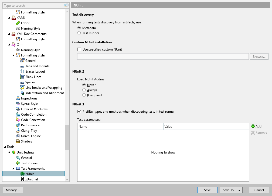The height and width of the screenshot is (196, 272).
Task: Click the Blank Lines icon
Action: (x=22, y=77)
